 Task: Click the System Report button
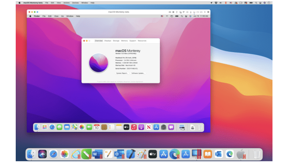pos(122,73)
